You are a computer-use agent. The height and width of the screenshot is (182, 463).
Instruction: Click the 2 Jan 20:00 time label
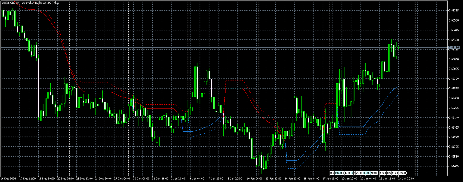pyautogui.click(x=178, y=178)
